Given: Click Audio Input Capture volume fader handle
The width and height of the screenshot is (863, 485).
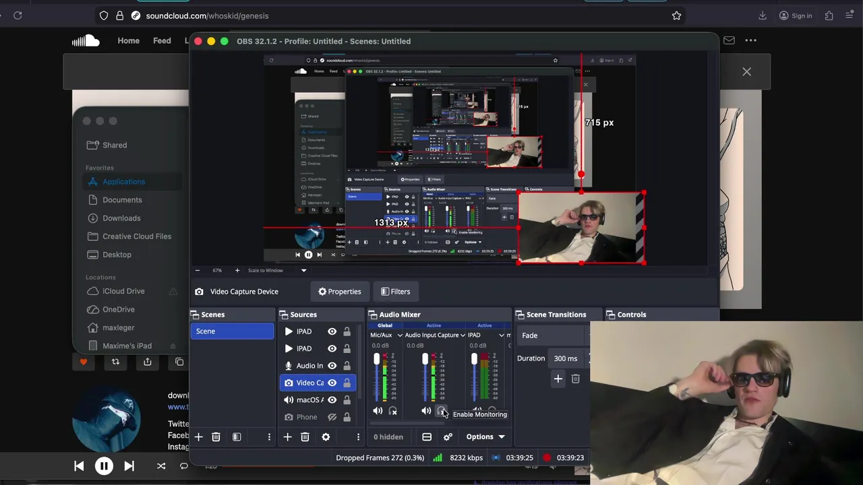Looking at the screenshot, I should click(425, 360).
